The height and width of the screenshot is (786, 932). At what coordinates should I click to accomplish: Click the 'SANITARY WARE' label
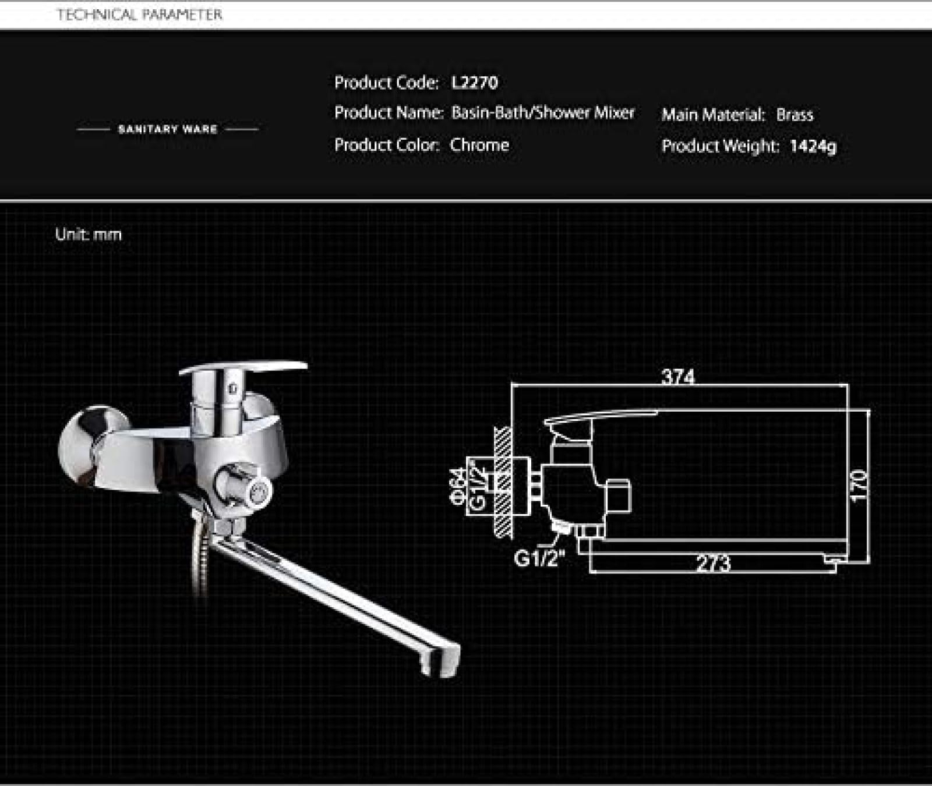point(168,129)
